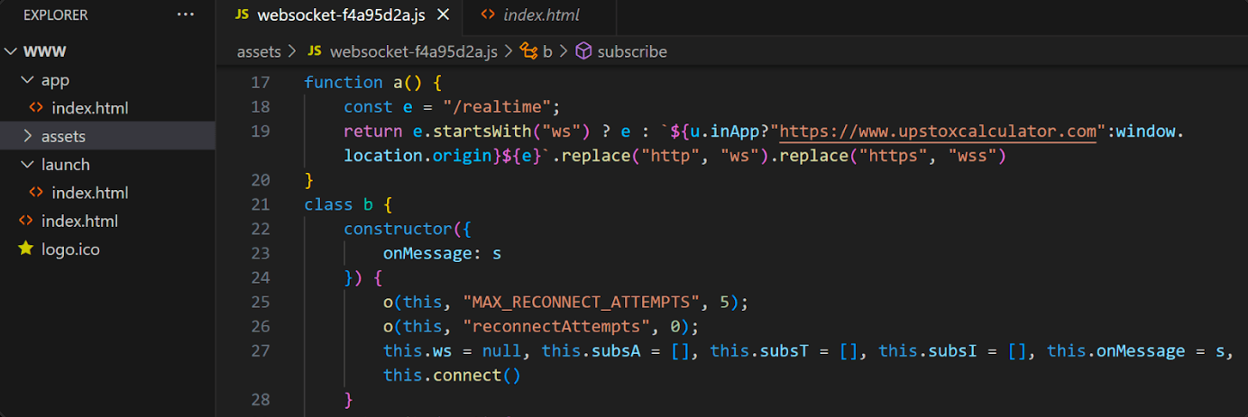Screen dimensions: 1248x417
Task: Click HTML icon beside launch index.html
Action: [x=36, y=193]
